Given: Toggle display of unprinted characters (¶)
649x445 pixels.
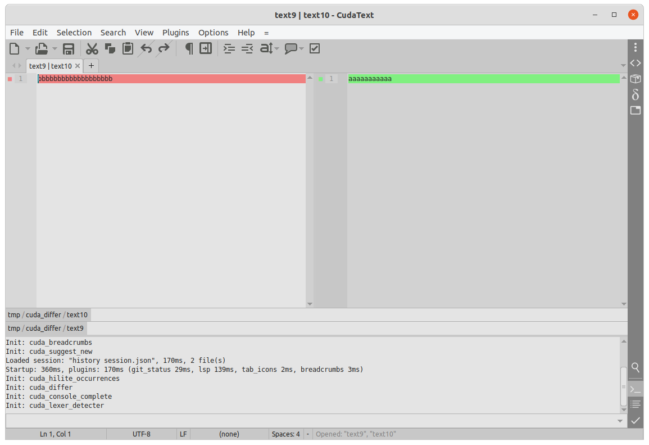Looking at the screenshot, I should point(189,48).
